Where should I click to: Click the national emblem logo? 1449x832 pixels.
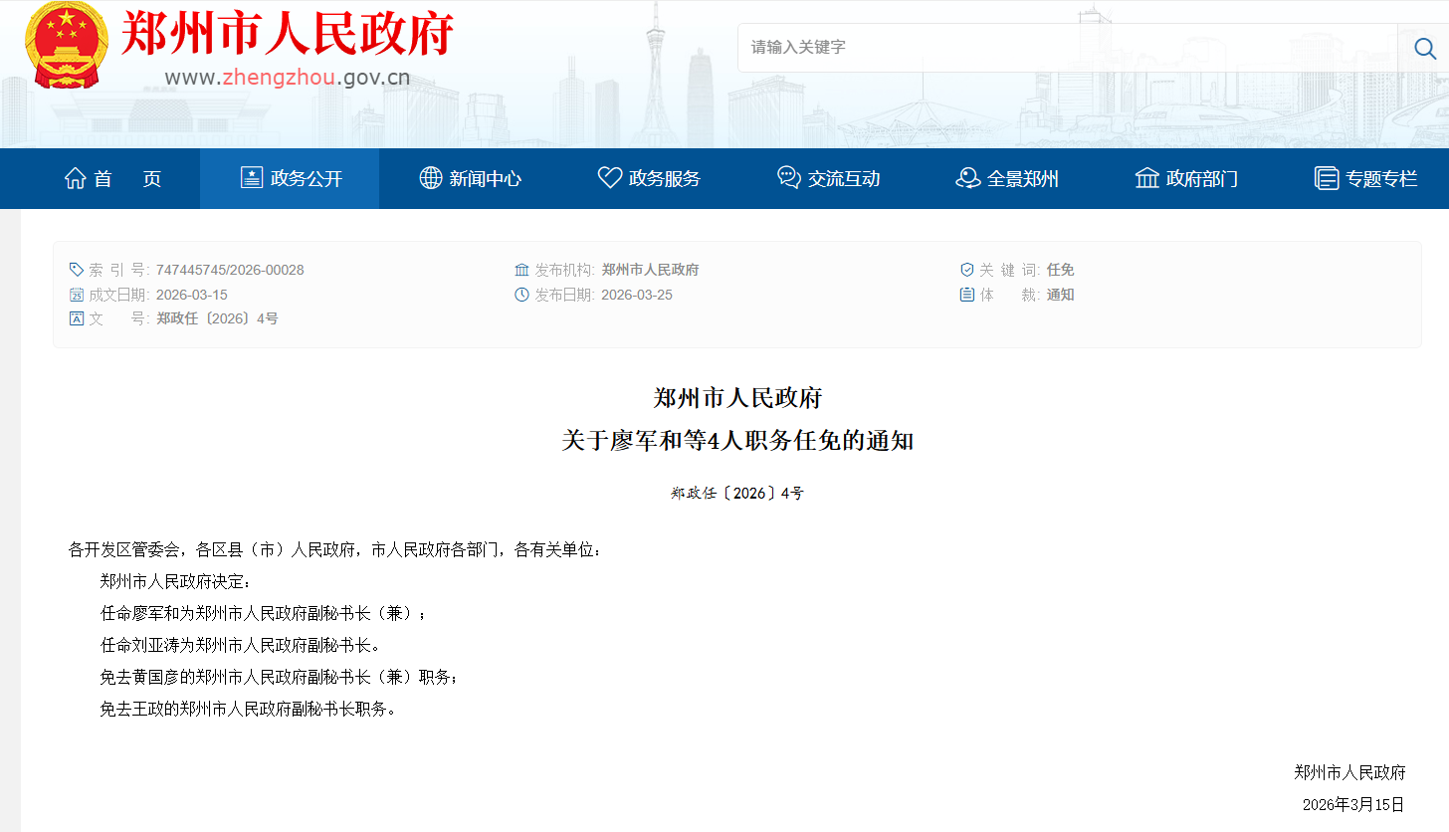67,46
